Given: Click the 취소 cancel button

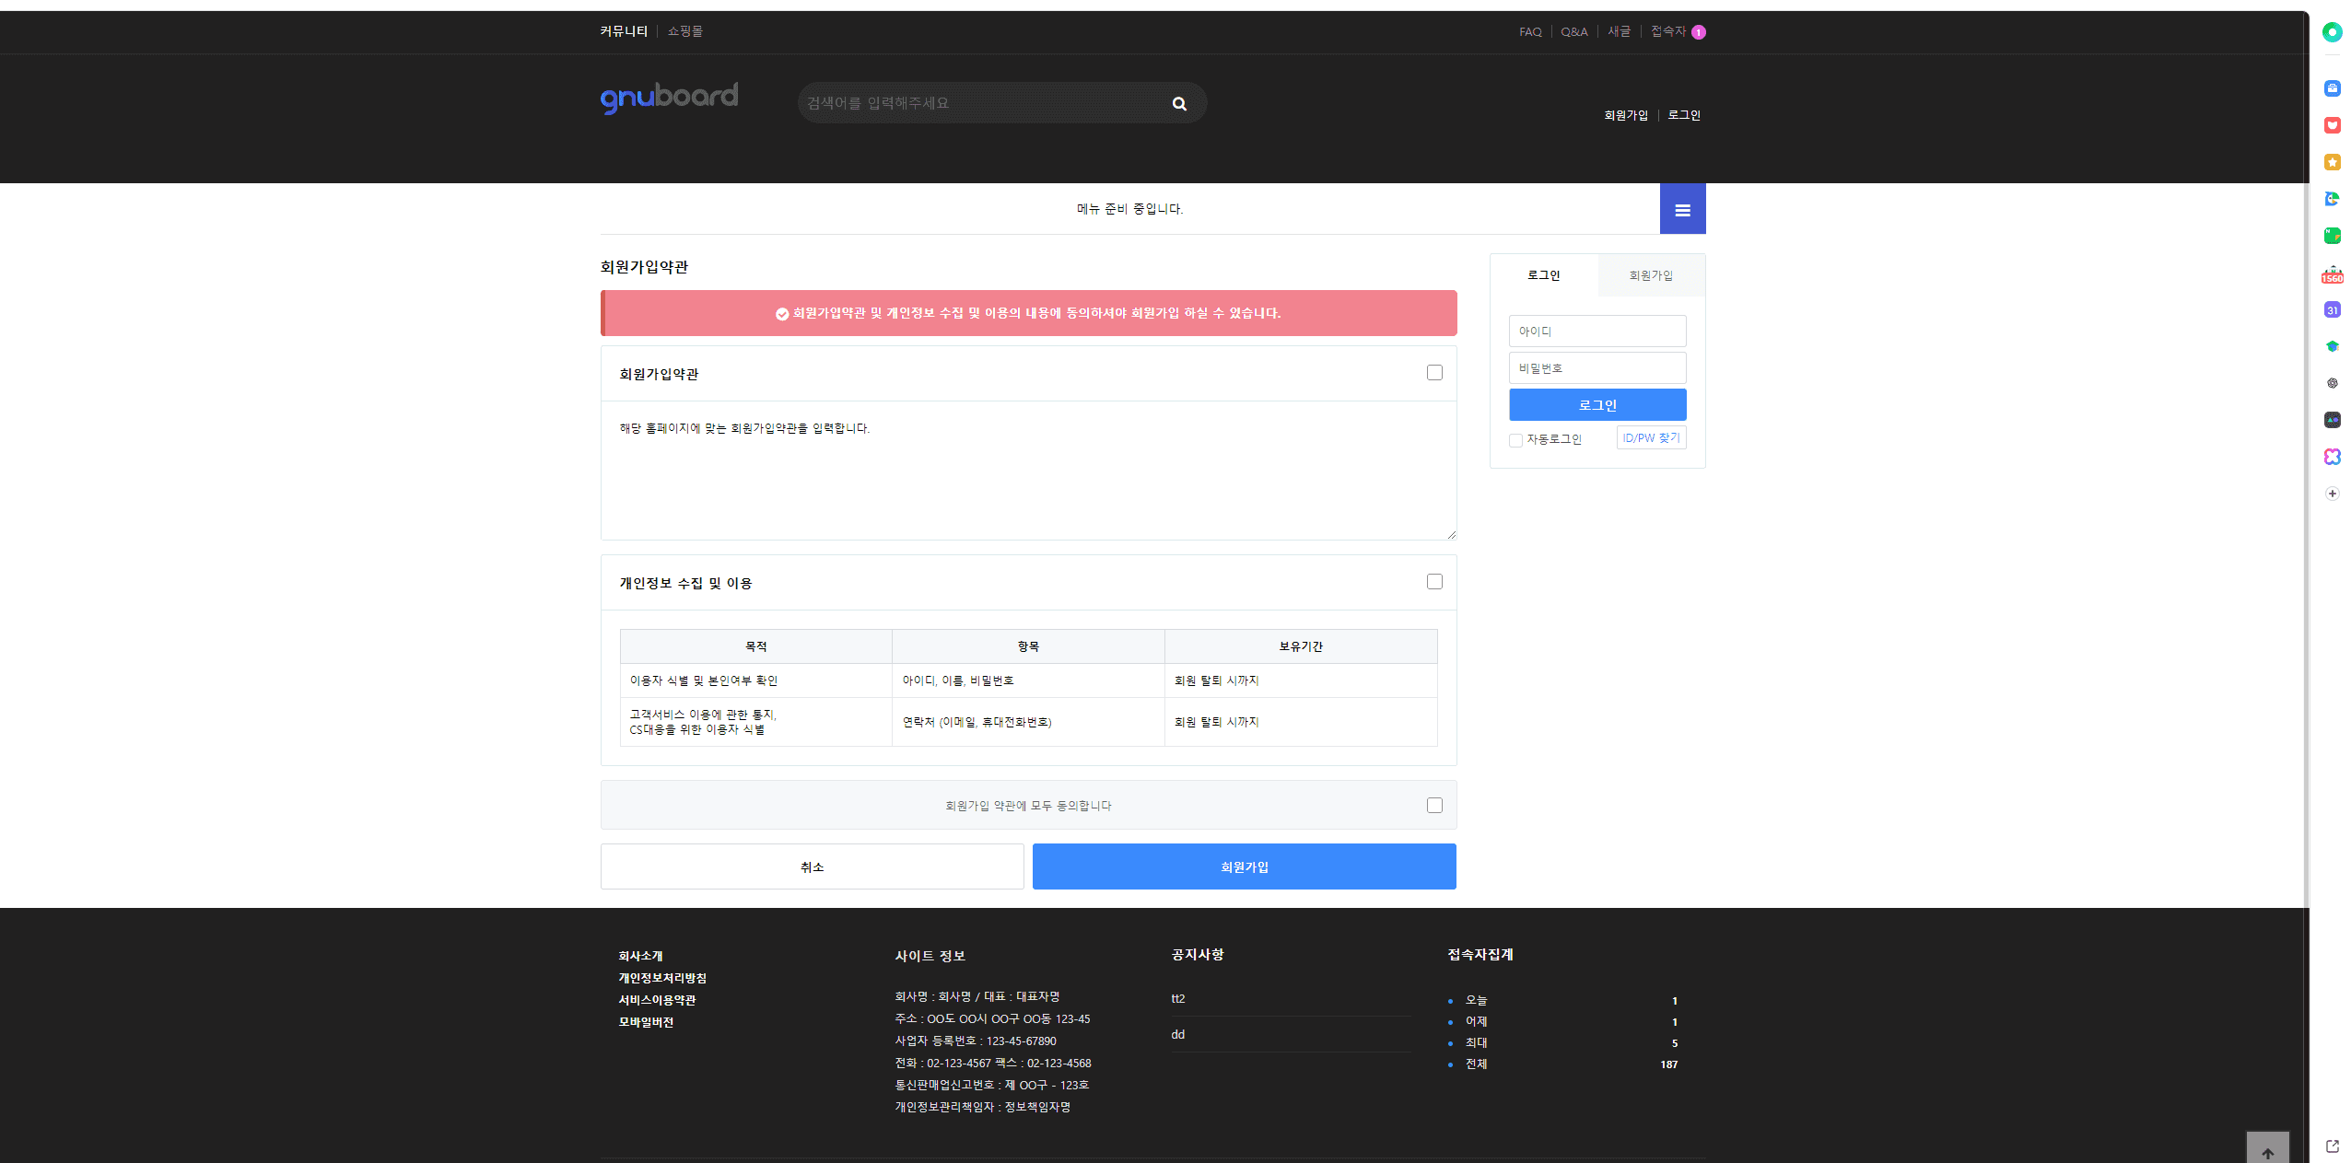Looking at the screenshot, I should pos(812,866).
